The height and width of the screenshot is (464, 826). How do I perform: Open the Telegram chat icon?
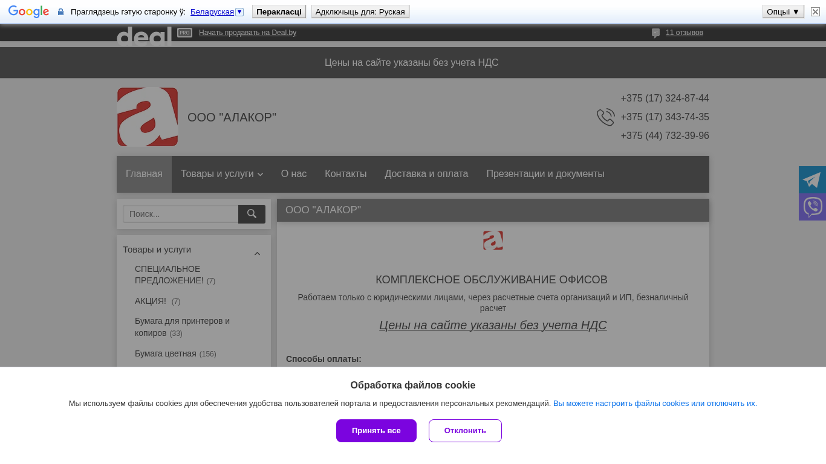point(812,179)
